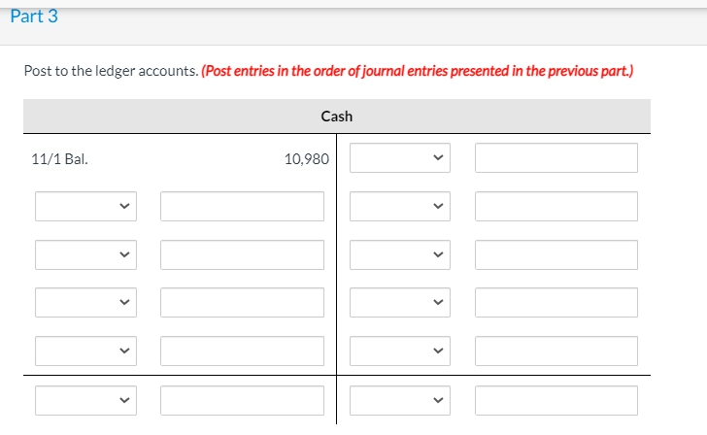This screenshot has height=435, width=707.
Task: Click the third-row debit amount field
Action: click(x=242, y=254)
